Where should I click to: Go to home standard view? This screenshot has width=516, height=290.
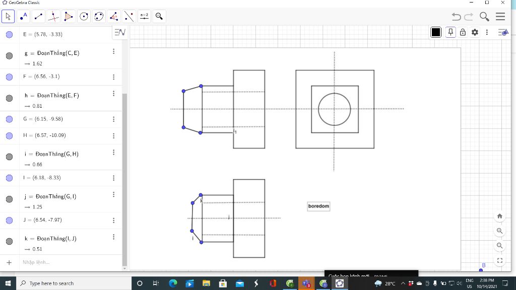499,216
